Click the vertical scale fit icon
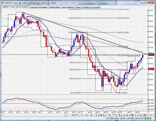Viewport: 156px width, 121px height. (99, 115)
